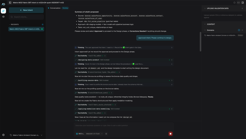This screenshot has width=246, height=139.
Task: Click the BDD agent icon in input bar
Action: [77, 134]
